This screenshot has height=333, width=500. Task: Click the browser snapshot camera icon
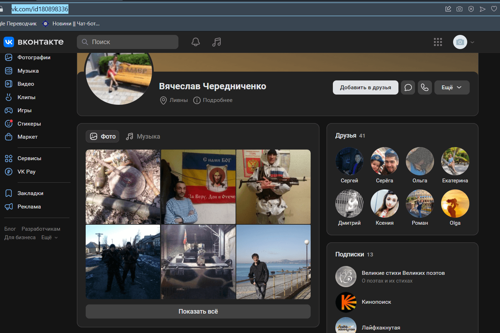point(459,9)
